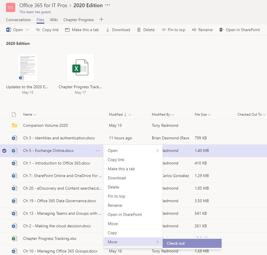Open the ellipsis menu for Ch 5 Exchange Online
267x255 pixels.
pos(98,151)
